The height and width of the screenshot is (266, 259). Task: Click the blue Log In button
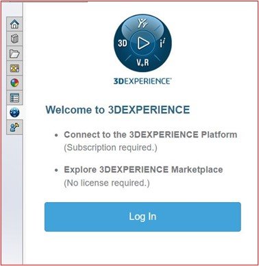pos(143,217)
